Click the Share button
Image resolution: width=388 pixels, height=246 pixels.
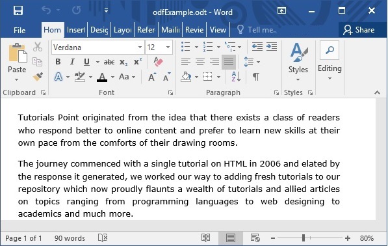coord(359,30)
